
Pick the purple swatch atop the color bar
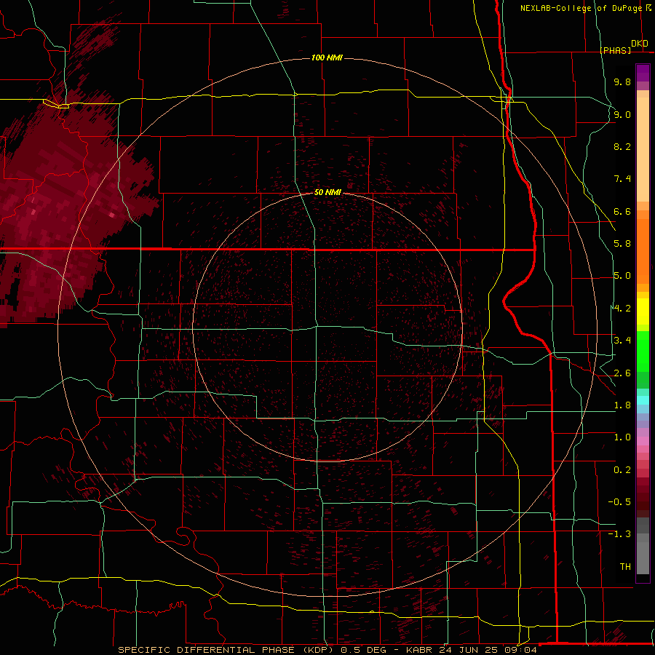pyautogui.click(x=643, y=73)
